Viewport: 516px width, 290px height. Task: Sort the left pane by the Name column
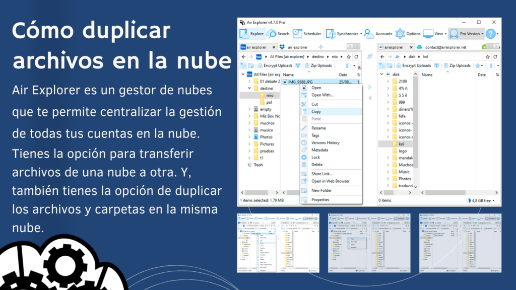click(x=309, y=75)
